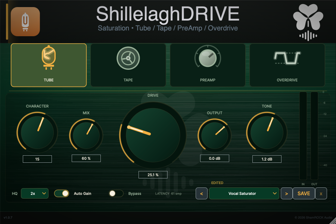Image resolution: width=336 pixels, height=224 pixels.
Task: Click the TONE knob
Action: (x=267, y=132)
